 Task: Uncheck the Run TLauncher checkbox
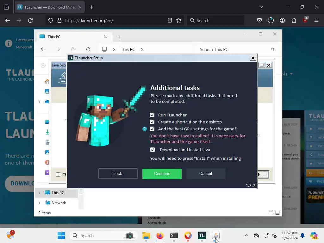coord(152,115)
